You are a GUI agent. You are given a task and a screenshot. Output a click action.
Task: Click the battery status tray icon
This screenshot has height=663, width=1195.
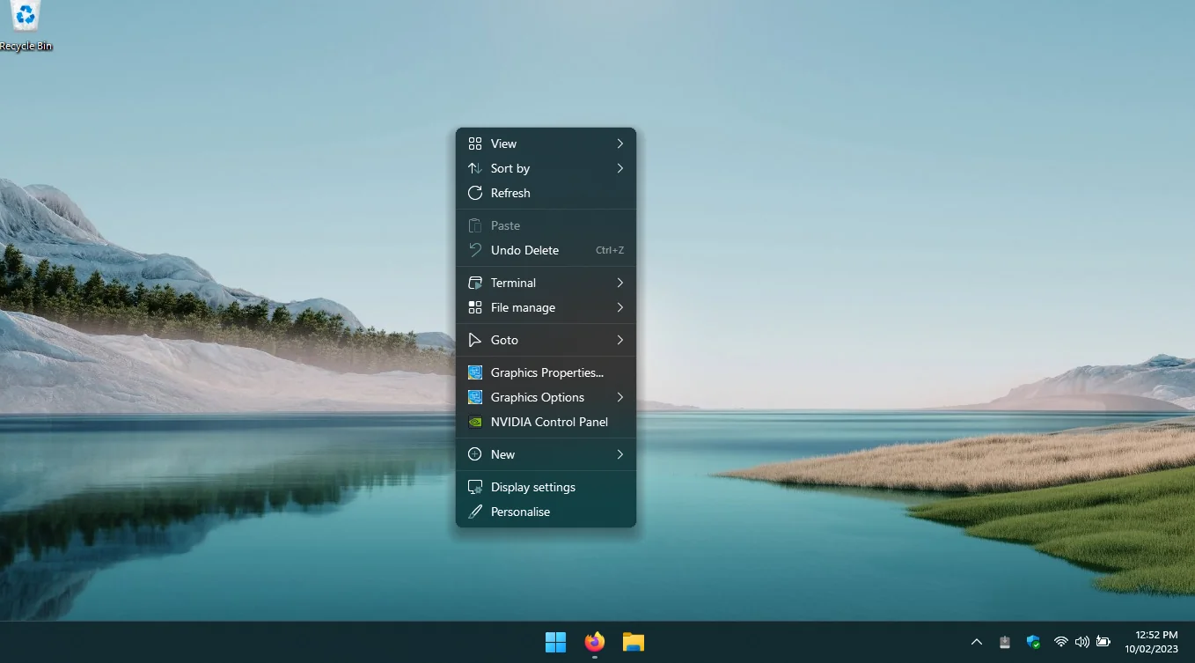(1102, 642)
